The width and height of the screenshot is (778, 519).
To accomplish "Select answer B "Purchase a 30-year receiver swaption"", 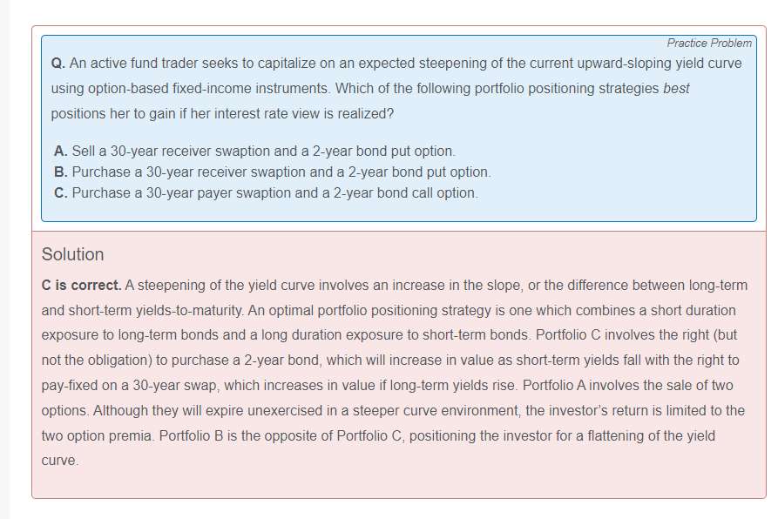I will (281, 172).
